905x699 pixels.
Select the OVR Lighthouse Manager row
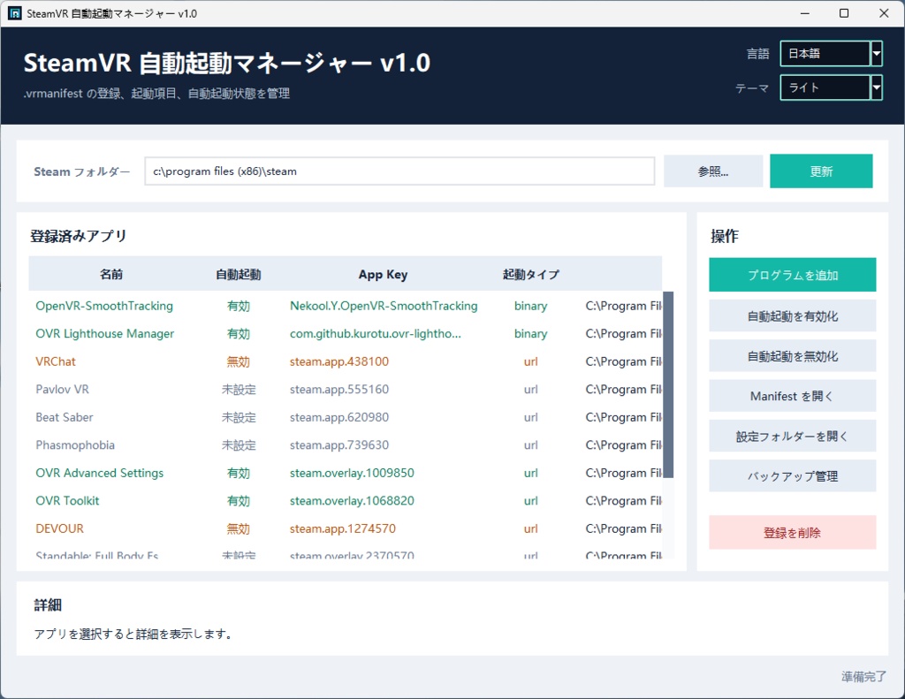coord(346,334)
